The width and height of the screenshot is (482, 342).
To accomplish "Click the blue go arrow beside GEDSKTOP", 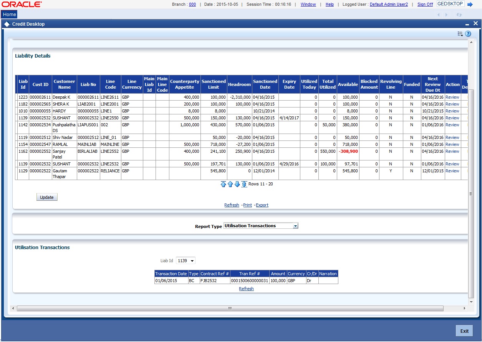I will click(470, 4).
